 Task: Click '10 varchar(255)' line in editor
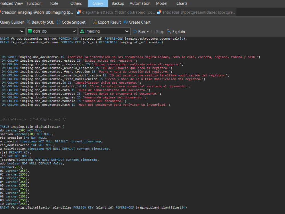point(15,204)
